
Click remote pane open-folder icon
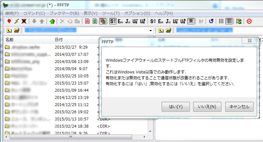(x=169, y=30)
